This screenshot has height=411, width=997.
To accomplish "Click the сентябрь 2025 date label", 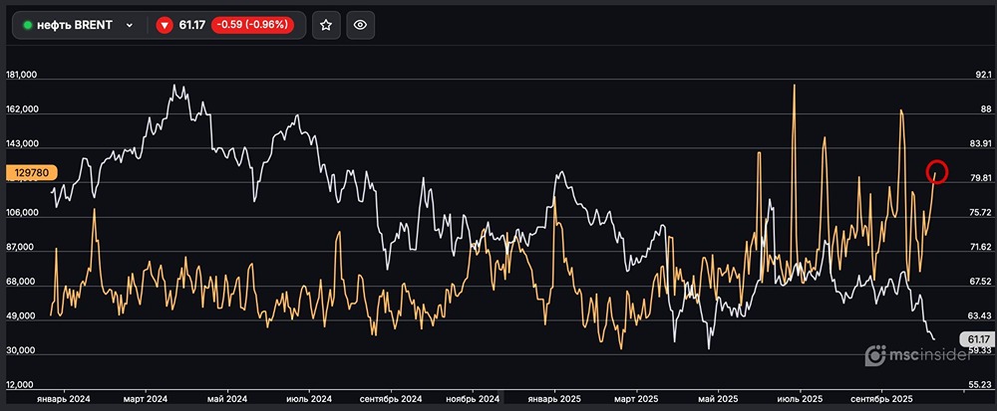I will 881,400.
